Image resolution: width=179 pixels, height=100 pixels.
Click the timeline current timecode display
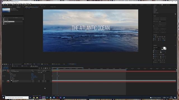(6, 68)
